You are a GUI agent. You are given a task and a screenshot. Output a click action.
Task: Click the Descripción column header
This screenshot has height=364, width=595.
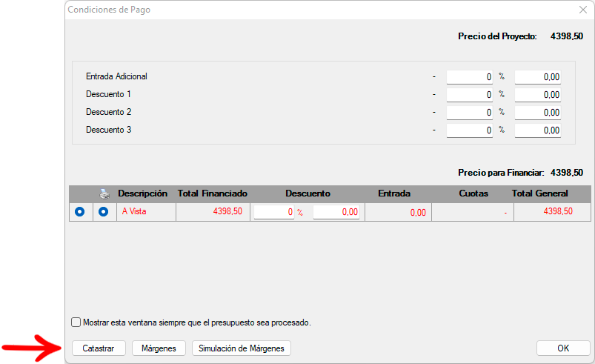[143, 193]
